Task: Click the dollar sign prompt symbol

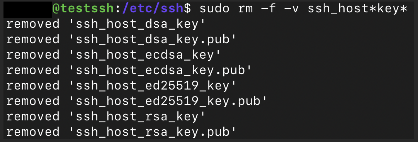Action: pos(188,9)
